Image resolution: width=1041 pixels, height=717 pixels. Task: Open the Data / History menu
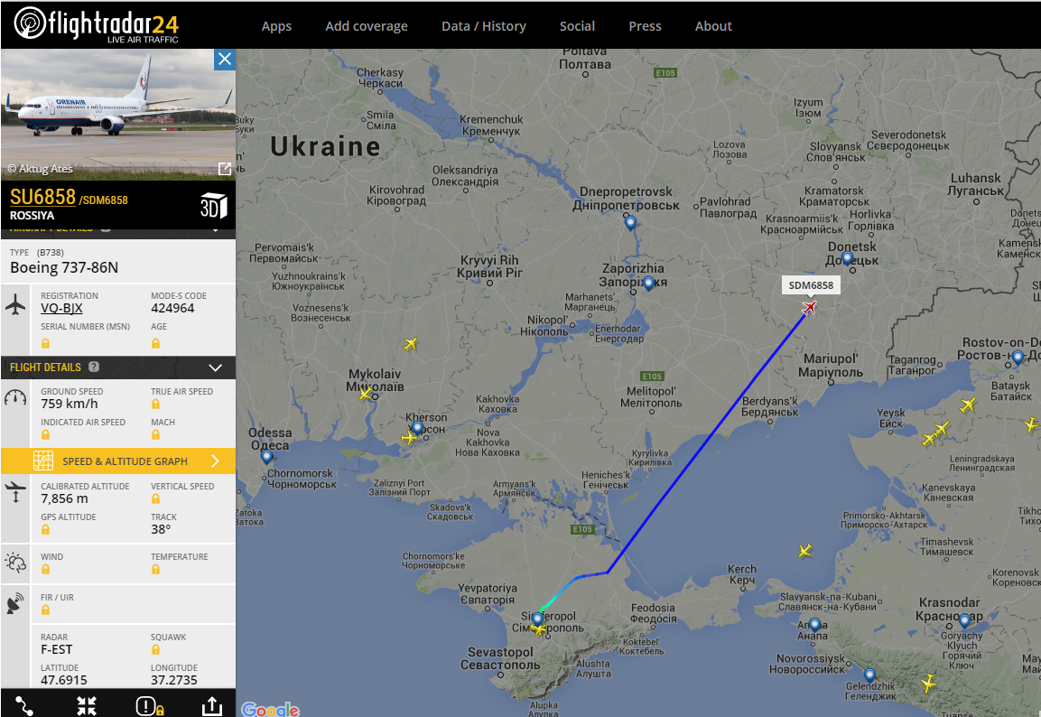click(x=483, y=26)
